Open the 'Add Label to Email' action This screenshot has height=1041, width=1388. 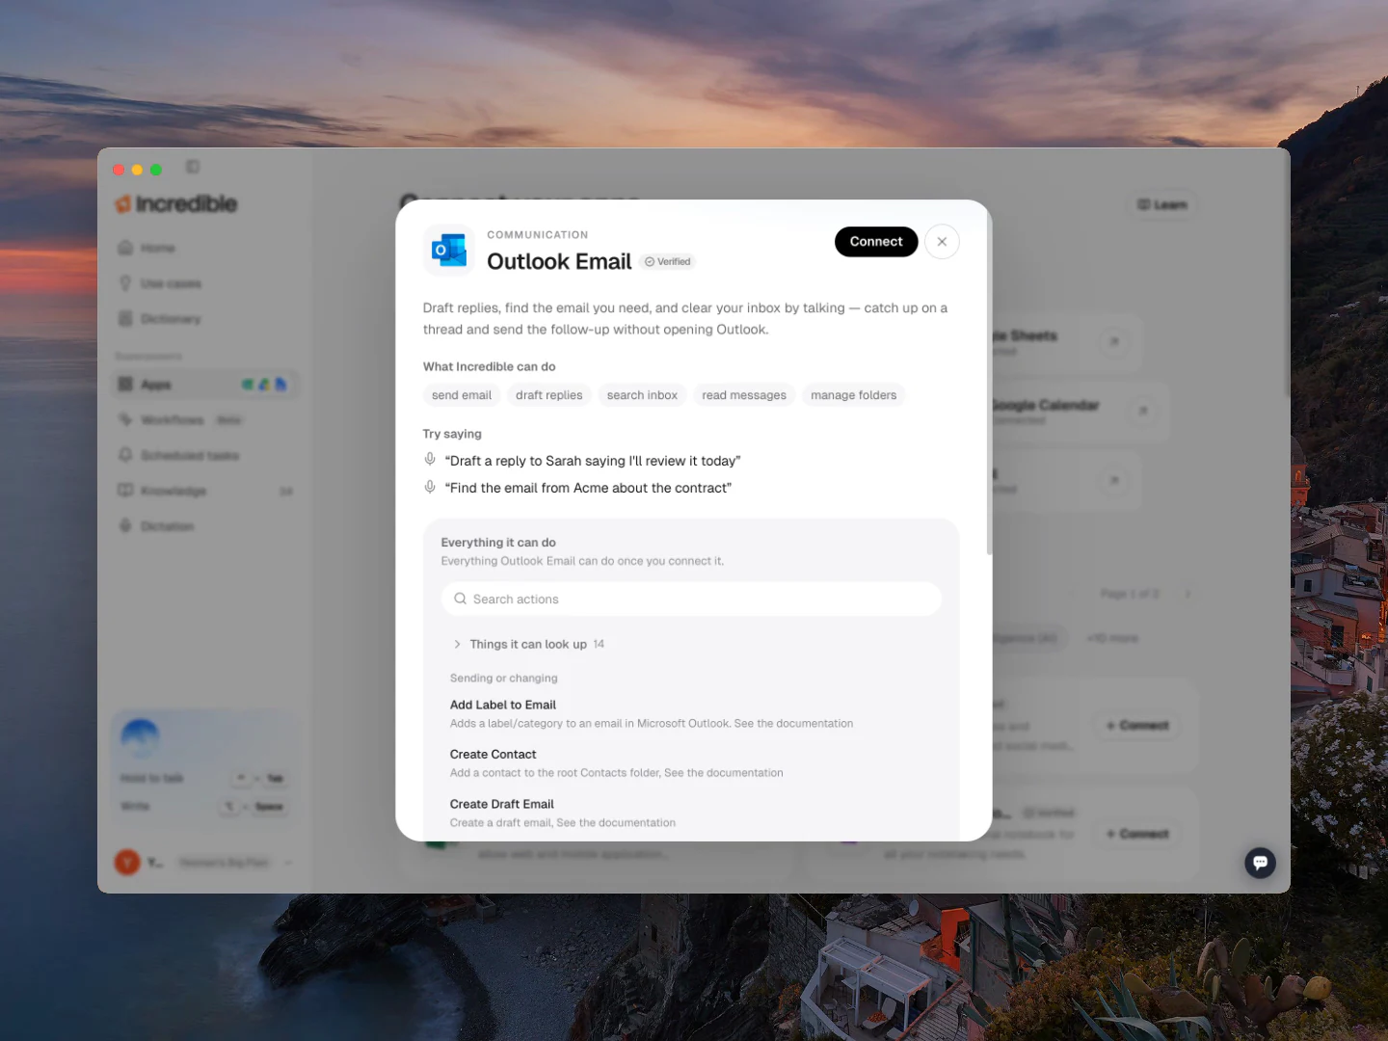click(x=652, y=713)
